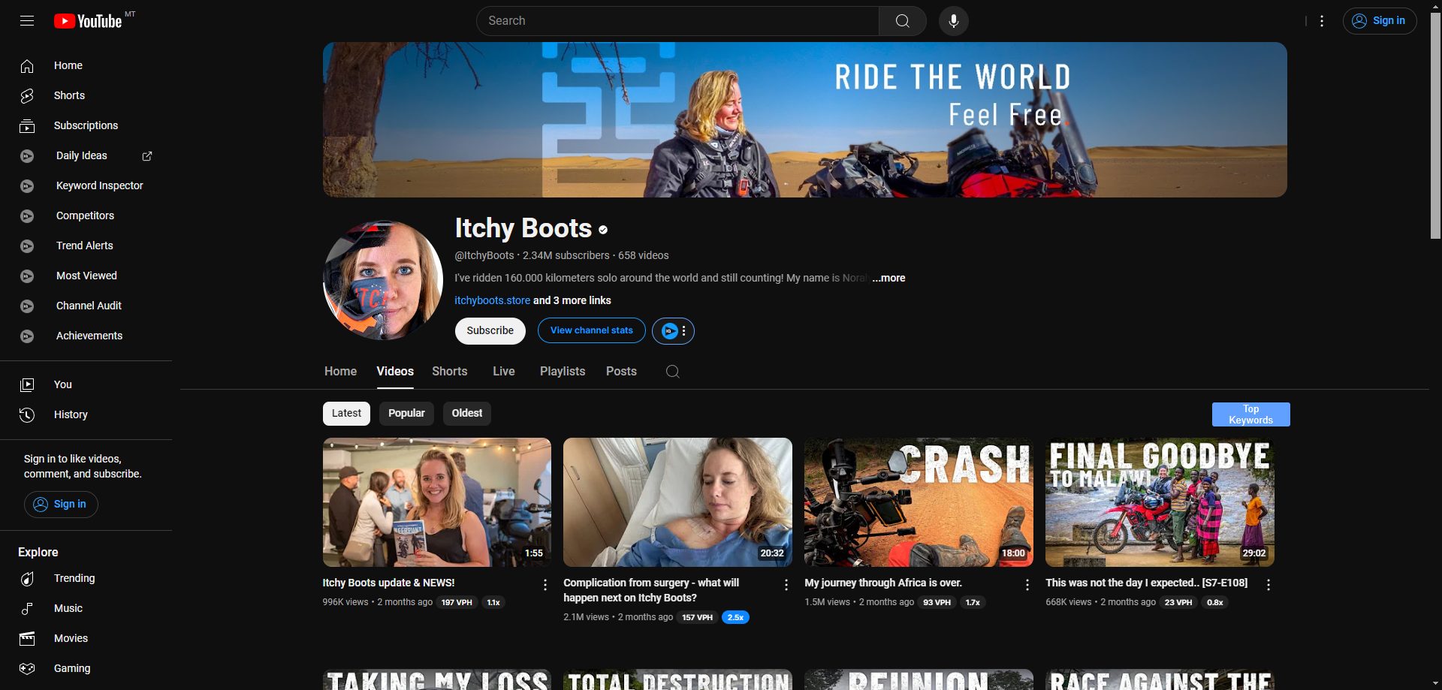Click Channel Audit sidebar icon
Viewport: 1442px width, 690px height.
(27, 306)
